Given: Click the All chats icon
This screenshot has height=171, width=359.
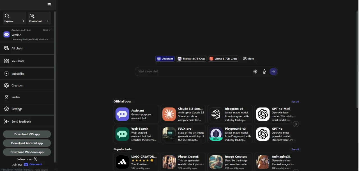Looking at the screenshot, I should [x=6, y=48].
